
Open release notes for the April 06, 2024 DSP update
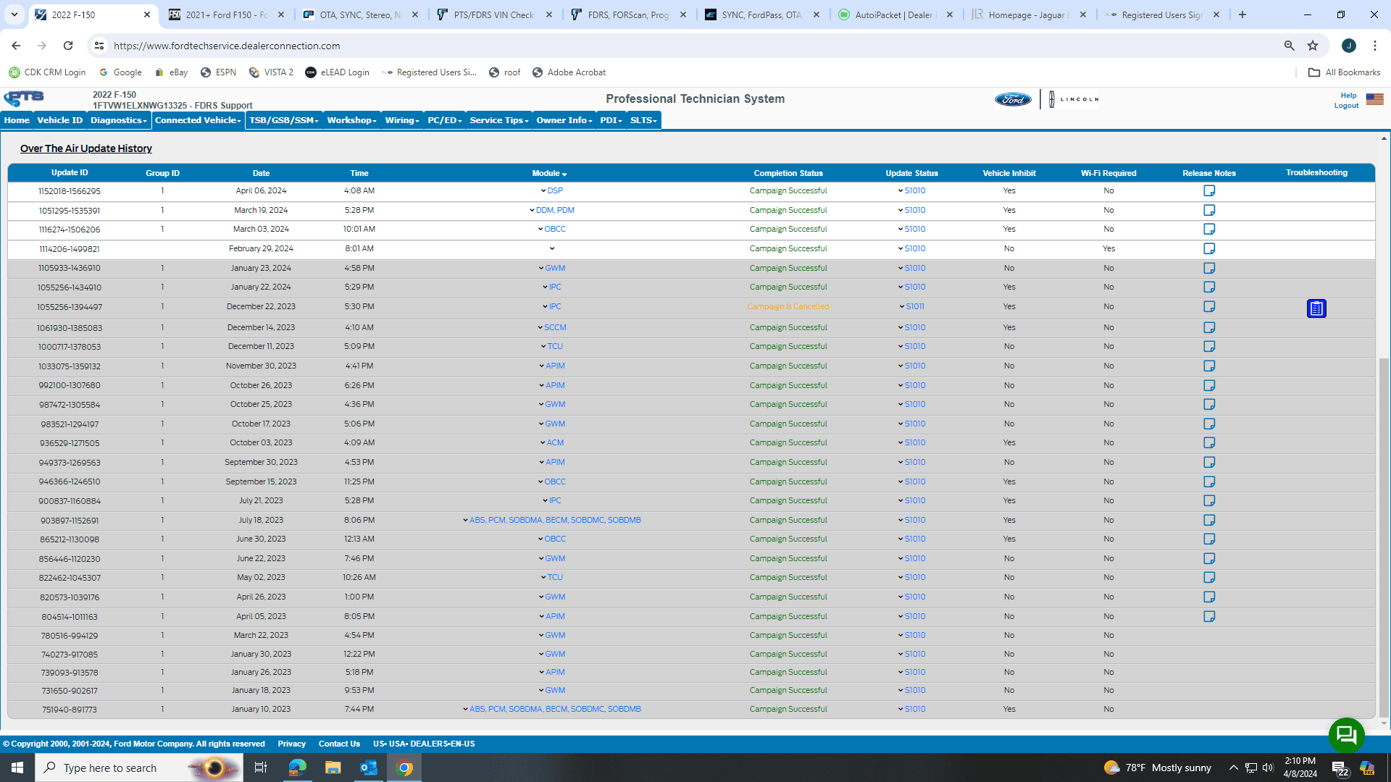point(1209,191)
